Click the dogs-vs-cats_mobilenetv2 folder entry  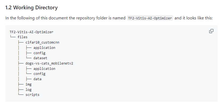pyautogui.click(x=49, y=63)
